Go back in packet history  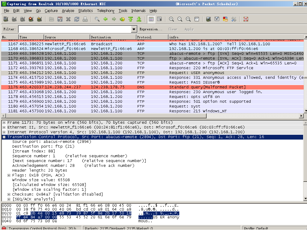106,19
